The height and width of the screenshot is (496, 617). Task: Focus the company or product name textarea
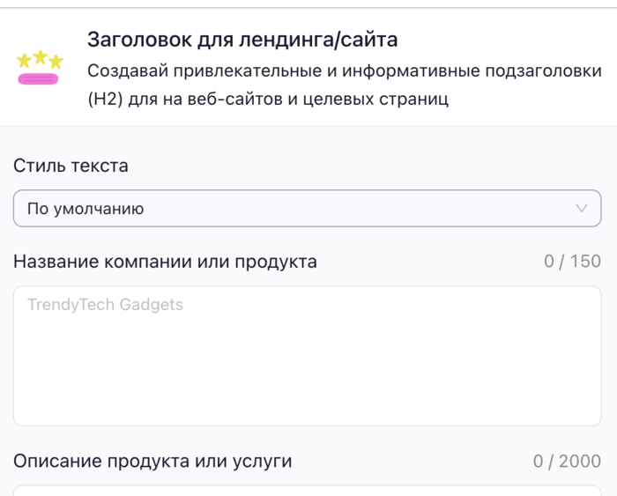pos(307,355)
